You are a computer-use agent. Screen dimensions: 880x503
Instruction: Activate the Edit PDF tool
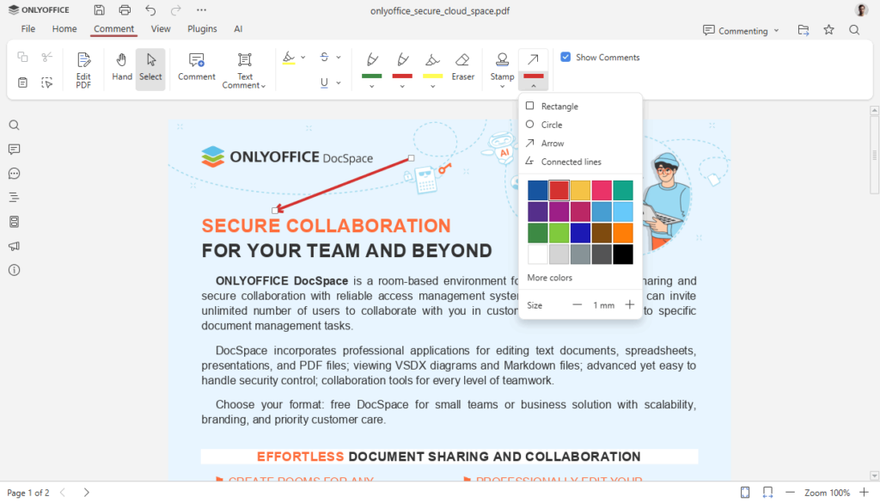[83, 69]
